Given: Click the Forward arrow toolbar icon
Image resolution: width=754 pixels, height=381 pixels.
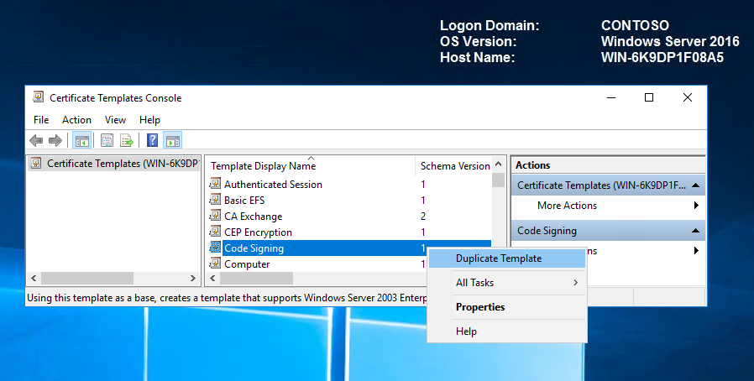Looking at the screenshot, I should coord(55,141).
